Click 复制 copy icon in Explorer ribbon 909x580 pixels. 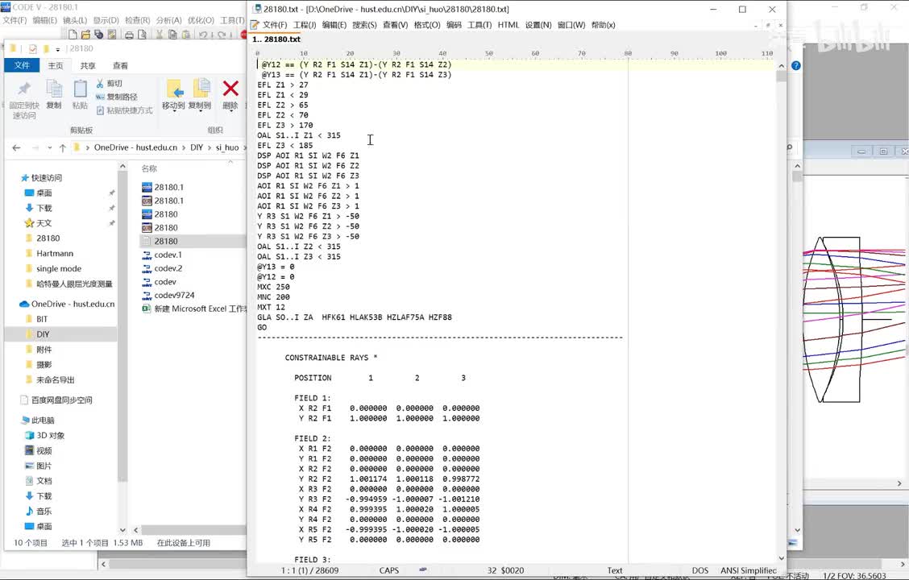(x=54, y=89)
